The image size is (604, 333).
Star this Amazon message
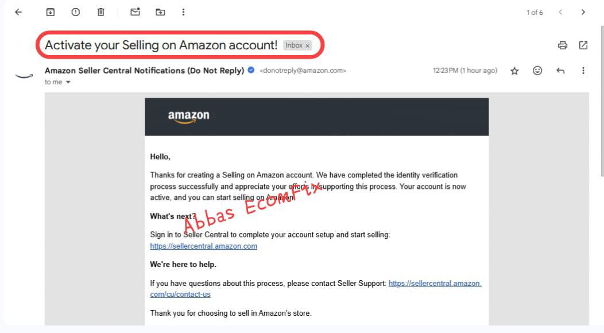click(514, 71)
